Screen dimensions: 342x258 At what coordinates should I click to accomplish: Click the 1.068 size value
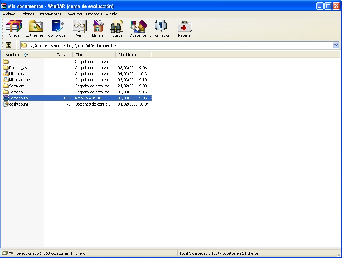[66, 98]
